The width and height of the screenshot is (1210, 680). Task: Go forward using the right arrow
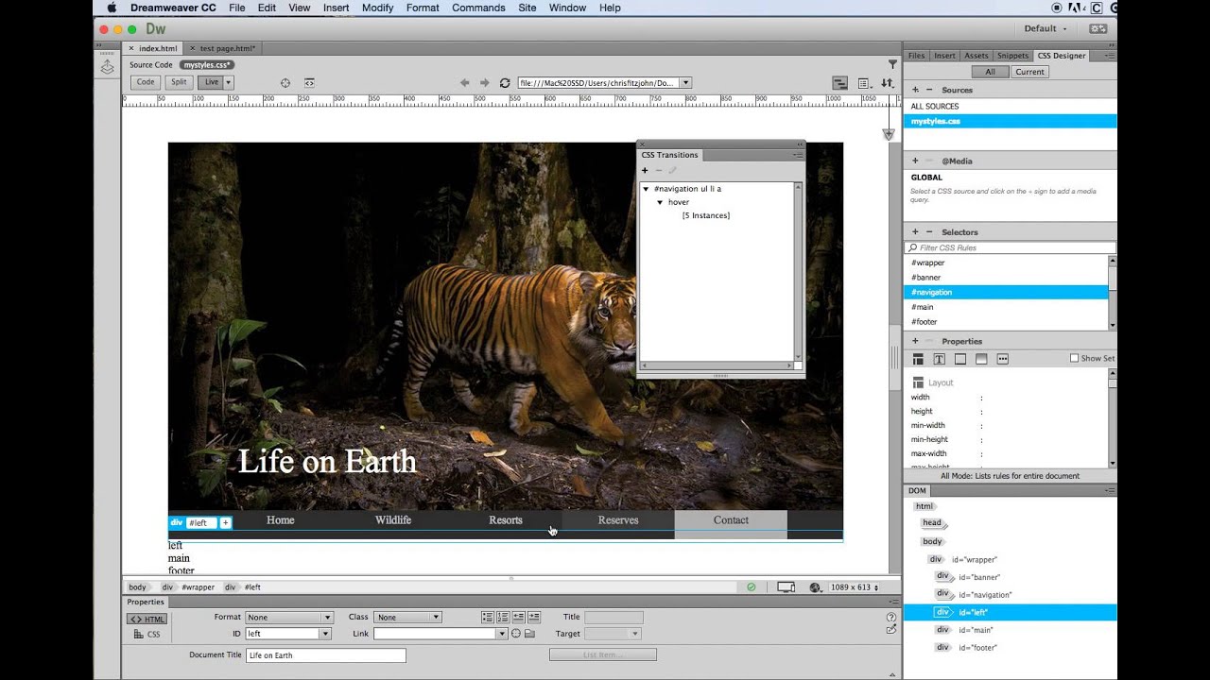click(x=485, y=83)
